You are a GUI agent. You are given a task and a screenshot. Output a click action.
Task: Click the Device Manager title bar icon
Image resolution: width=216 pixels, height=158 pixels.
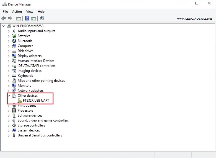[4, 4]
